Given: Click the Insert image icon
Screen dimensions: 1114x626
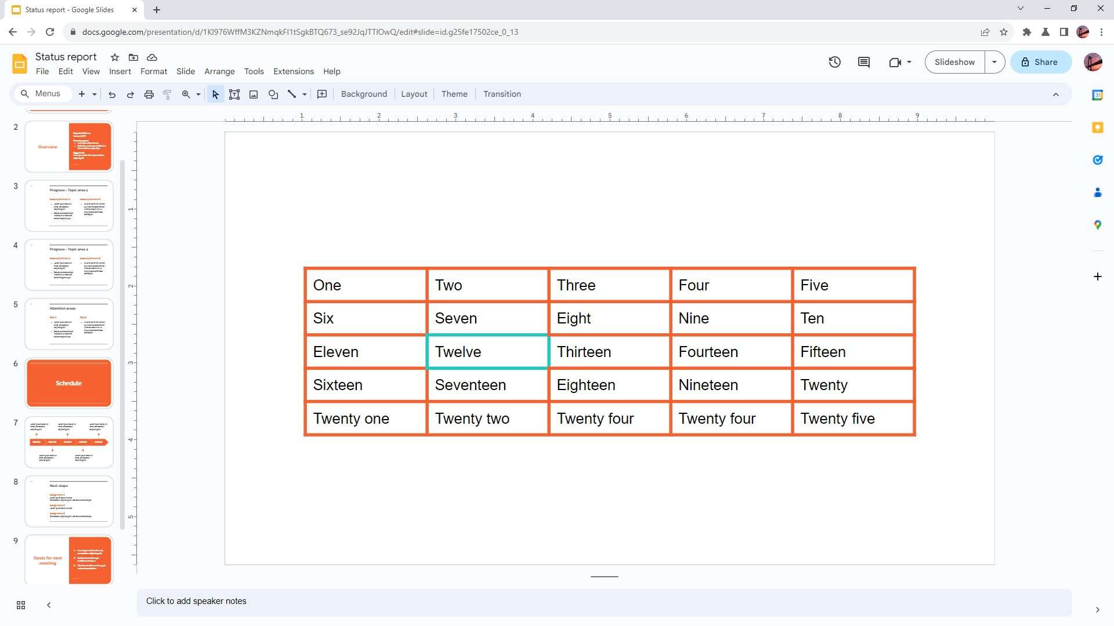Looking at the screenshot, I should click(253, 94).
